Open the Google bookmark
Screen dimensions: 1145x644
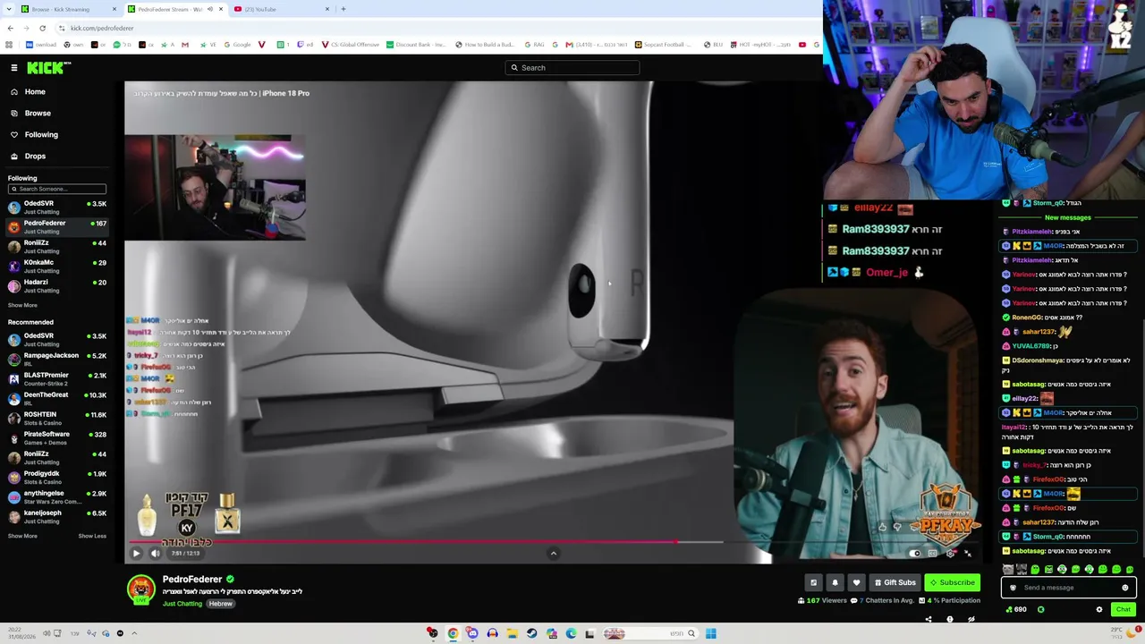click(x=237, y=45)
